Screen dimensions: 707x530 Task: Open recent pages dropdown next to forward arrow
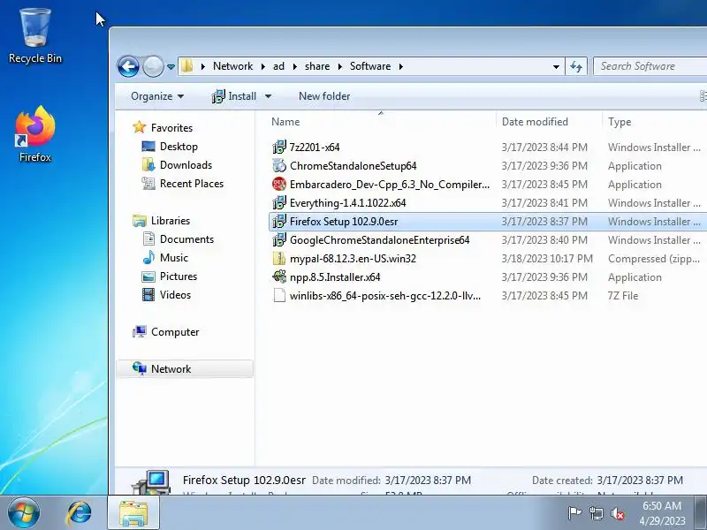click(171, 67)
